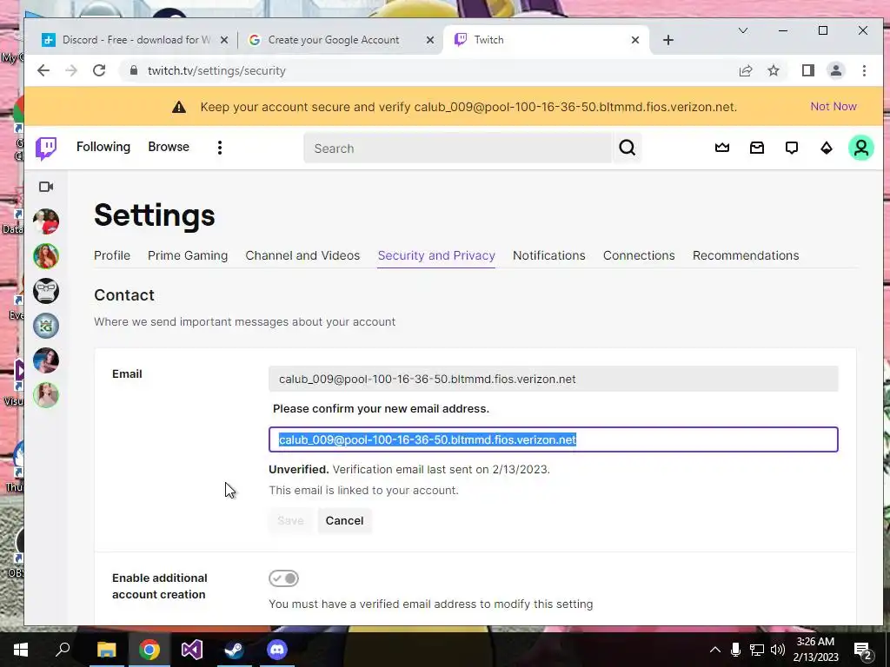Image resolution: width=890 pixels, height=667 pixels.
Task: Bookmark this page with the star icon
Action: click(x=774, y=70)
